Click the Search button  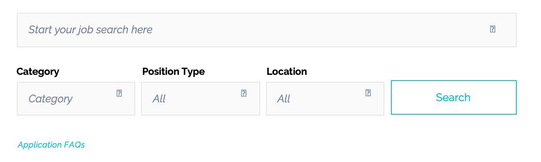coord(453,97)
